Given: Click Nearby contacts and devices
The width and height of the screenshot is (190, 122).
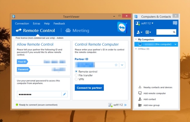Looking at the screenshot, I should click(x=158, y=87).
